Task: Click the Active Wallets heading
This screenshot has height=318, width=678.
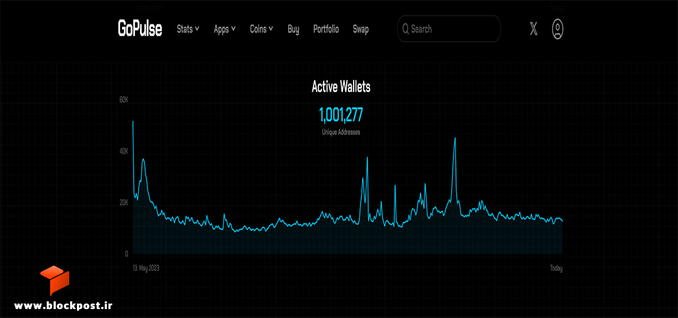Action: pos(341,87)
